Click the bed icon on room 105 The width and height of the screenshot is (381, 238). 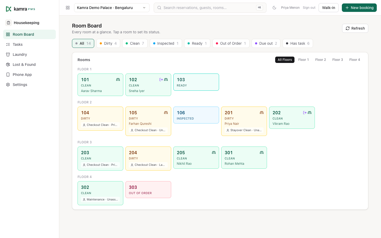166,113
